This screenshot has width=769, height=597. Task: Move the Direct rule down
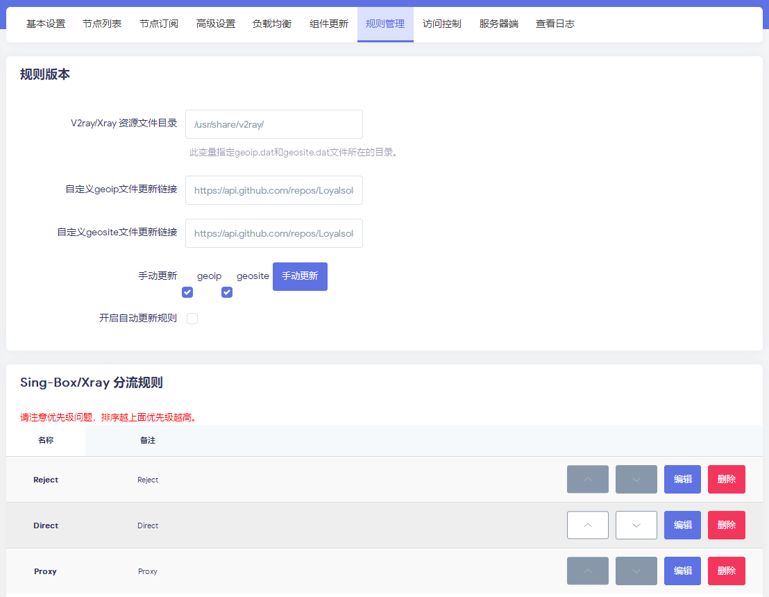(x=636, y=525)
